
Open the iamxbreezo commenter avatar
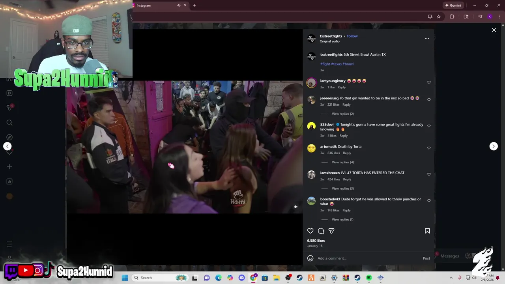pyautogui.click(x=311, y=175)
